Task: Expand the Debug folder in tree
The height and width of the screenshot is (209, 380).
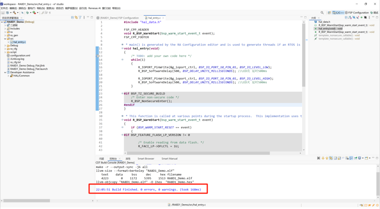Action: [5, 46]
